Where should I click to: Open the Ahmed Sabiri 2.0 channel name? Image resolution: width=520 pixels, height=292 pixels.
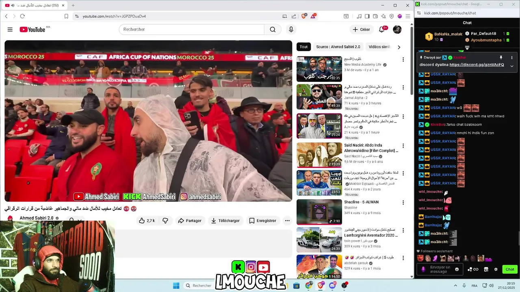[x=37, y=218]
